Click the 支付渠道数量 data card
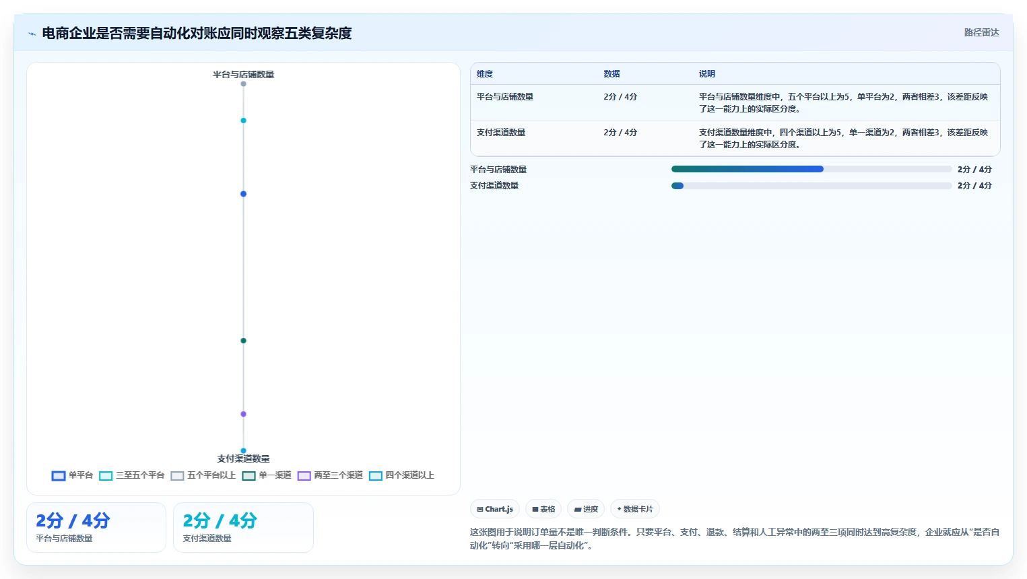1027x579 pixels. point(243,527)
